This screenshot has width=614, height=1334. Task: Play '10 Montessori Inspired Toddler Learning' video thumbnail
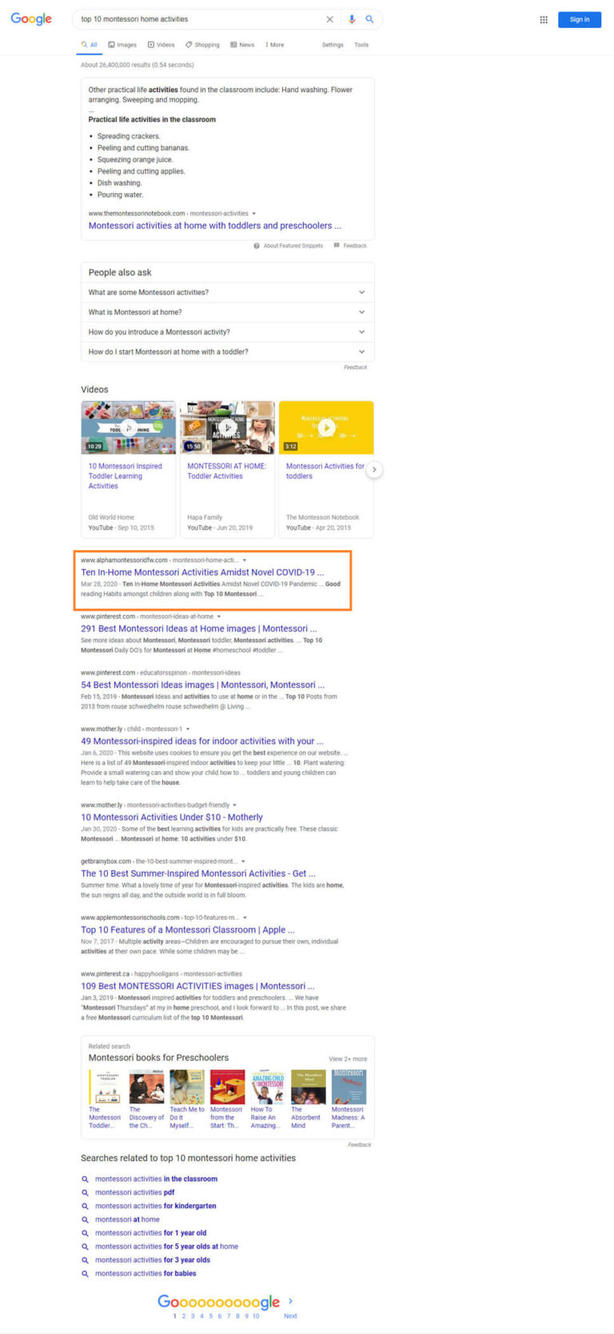tap(128, 428)
